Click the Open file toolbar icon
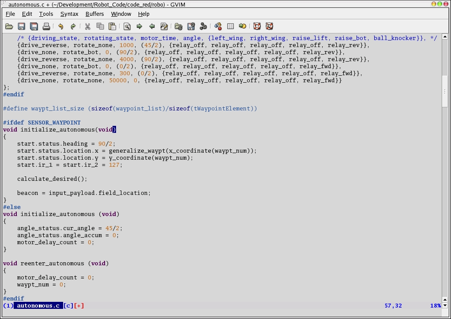Screen dimensions: 451x319 9,26
